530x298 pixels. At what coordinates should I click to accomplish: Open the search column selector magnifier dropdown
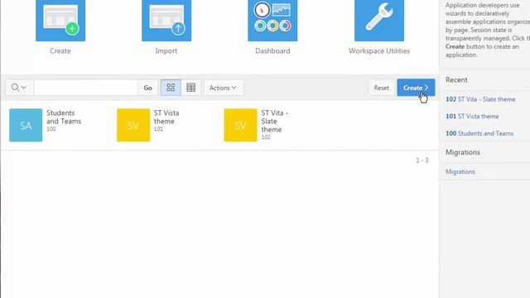19,88
